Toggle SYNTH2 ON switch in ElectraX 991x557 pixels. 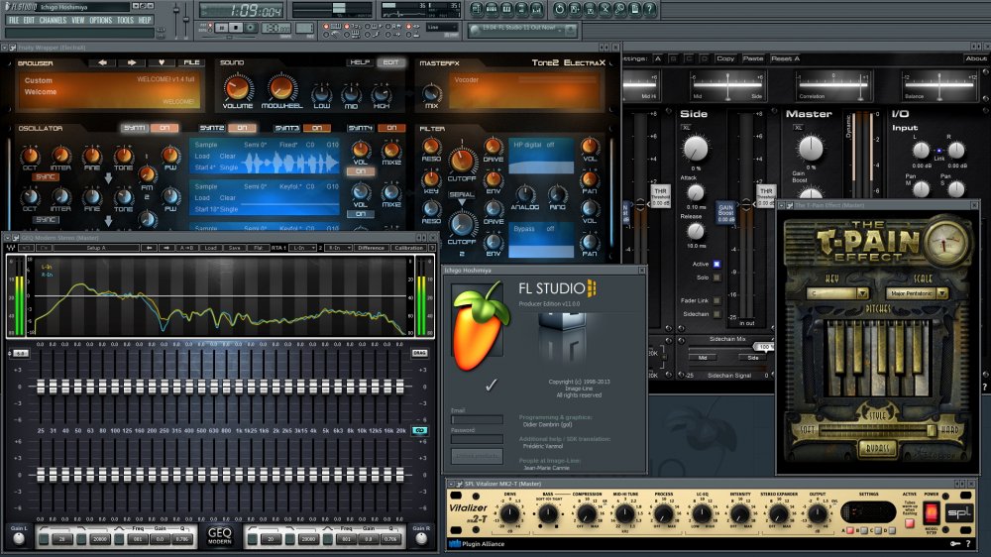[x=242, y=128]
